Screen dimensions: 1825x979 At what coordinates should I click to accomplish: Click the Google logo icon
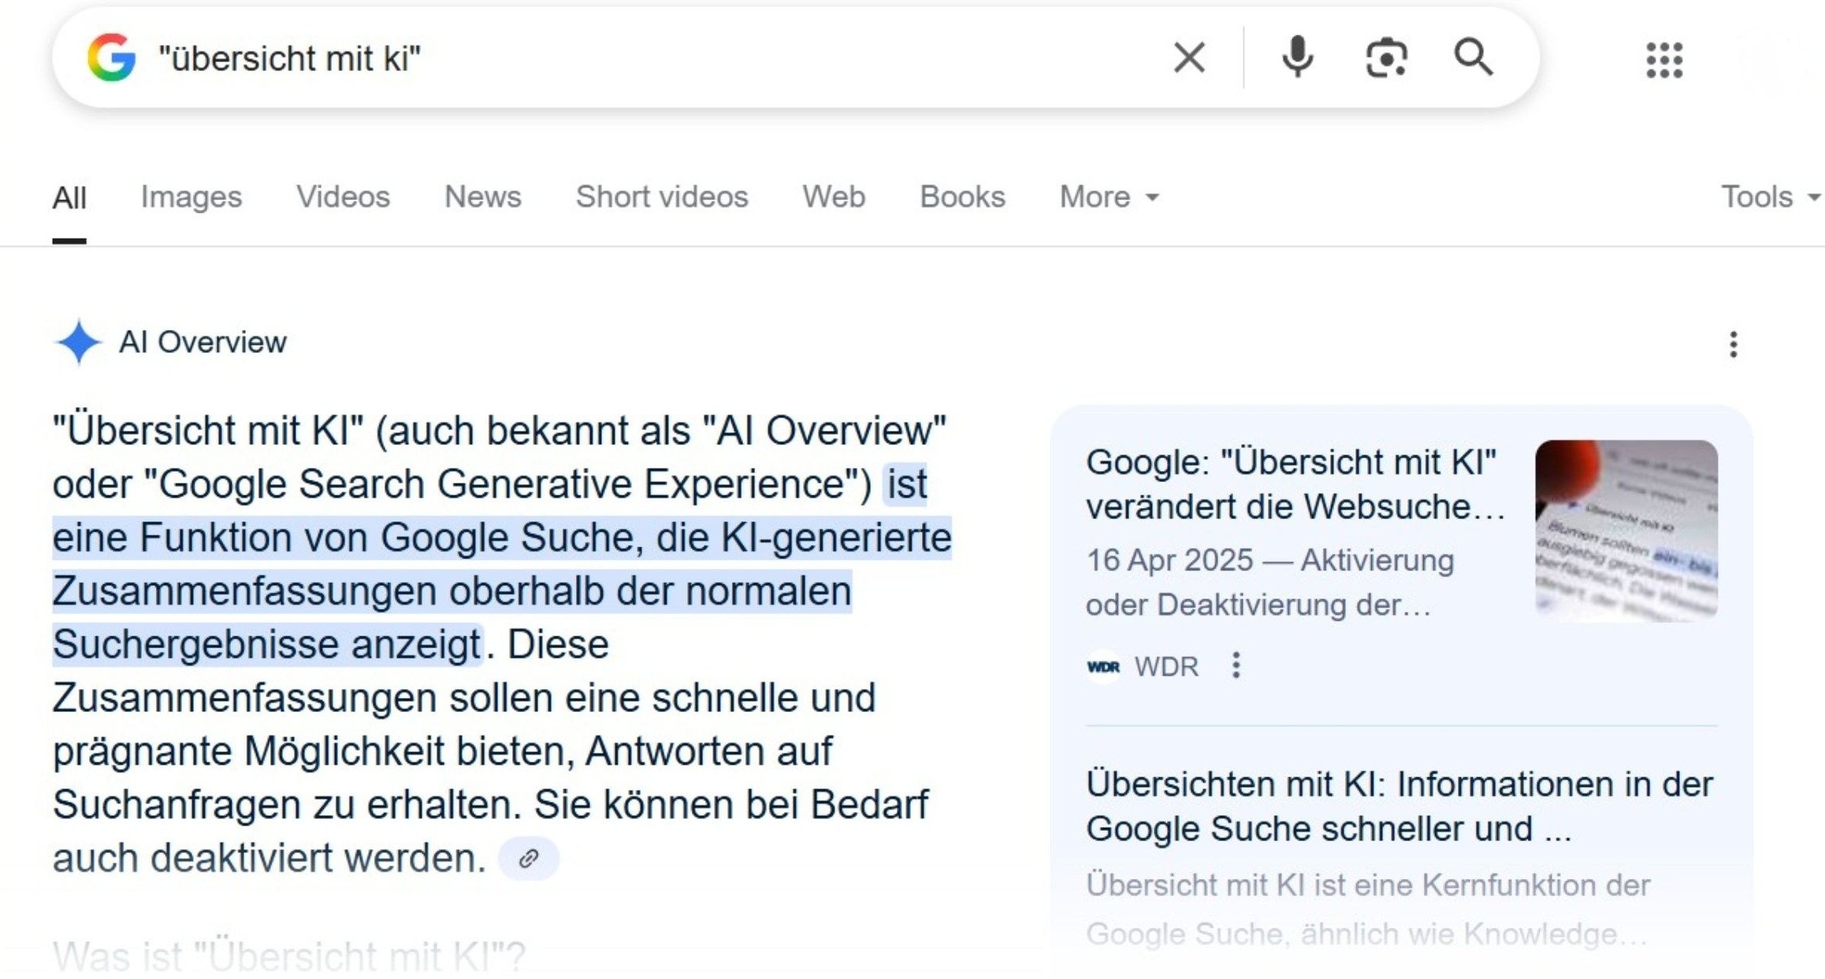pos(111,57)
